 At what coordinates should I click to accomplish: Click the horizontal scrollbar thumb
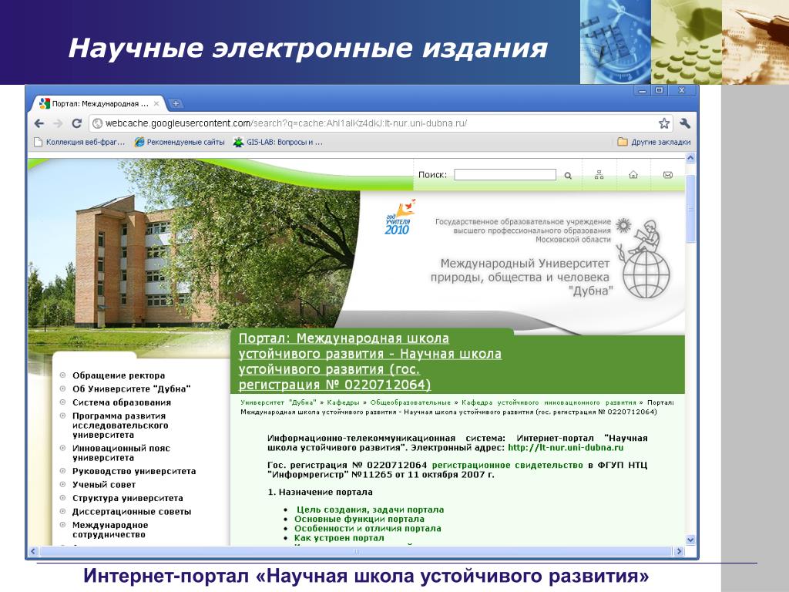pos(356,552)
